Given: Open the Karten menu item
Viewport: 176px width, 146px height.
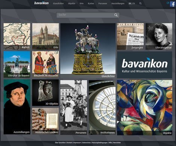Looking at the screenshot, I should click(91, 3).
